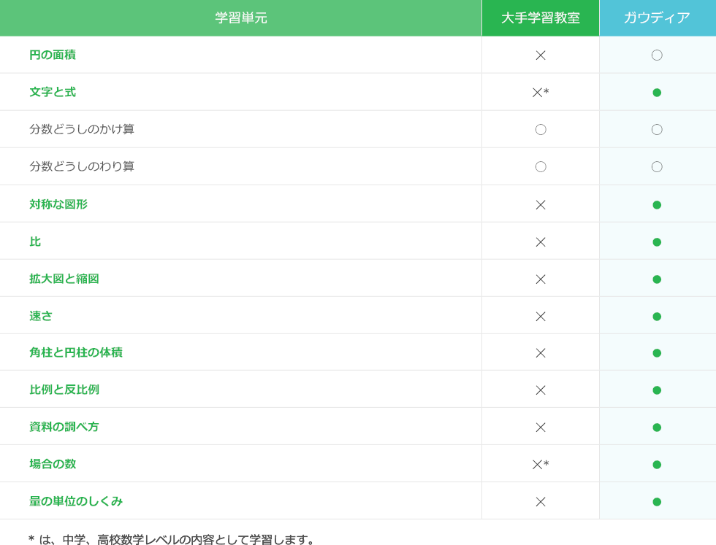The width and height of the screenshot is (716, 545).
Task: Click the X with asterisk in 場合の数 row
Action: point(540,465)
